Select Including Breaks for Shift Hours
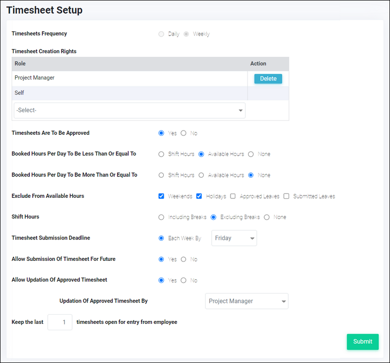Viewport: 390px width, 363px height. click(x=161, y=217)
